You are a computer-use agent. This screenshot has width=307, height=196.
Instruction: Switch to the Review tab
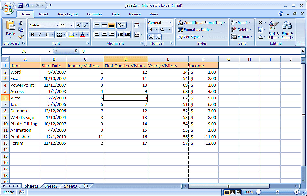tap(135, 14)
